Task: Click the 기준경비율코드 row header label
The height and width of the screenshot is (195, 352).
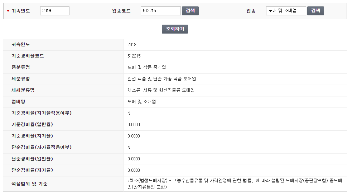Action: tap(28, 56)
